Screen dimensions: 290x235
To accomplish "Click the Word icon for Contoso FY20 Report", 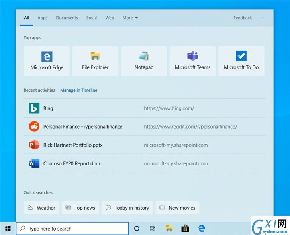I will [34, 163].
